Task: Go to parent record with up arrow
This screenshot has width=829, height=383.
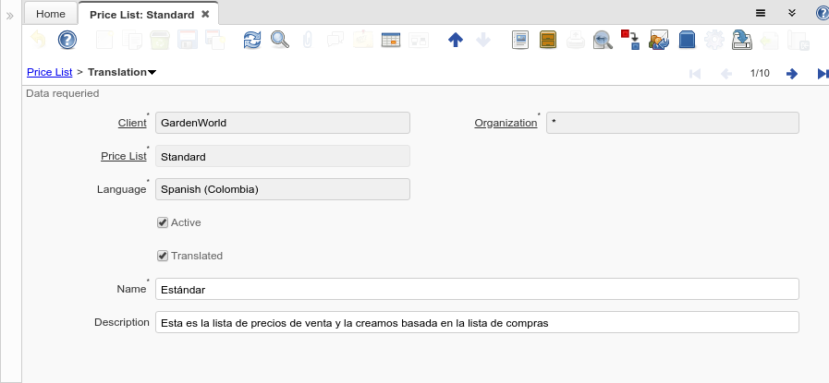Action: (x=455, y=40)
